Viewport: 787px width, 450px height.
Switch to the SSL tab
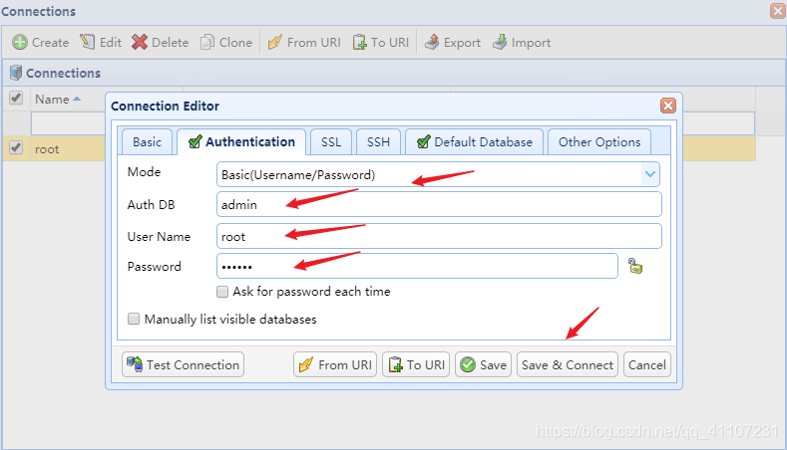331,142
